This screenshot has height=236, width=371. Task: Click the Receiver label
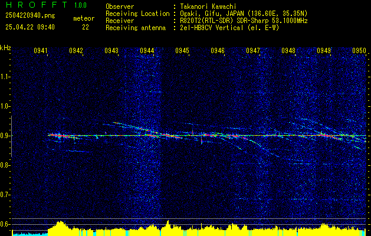point(120,21)
